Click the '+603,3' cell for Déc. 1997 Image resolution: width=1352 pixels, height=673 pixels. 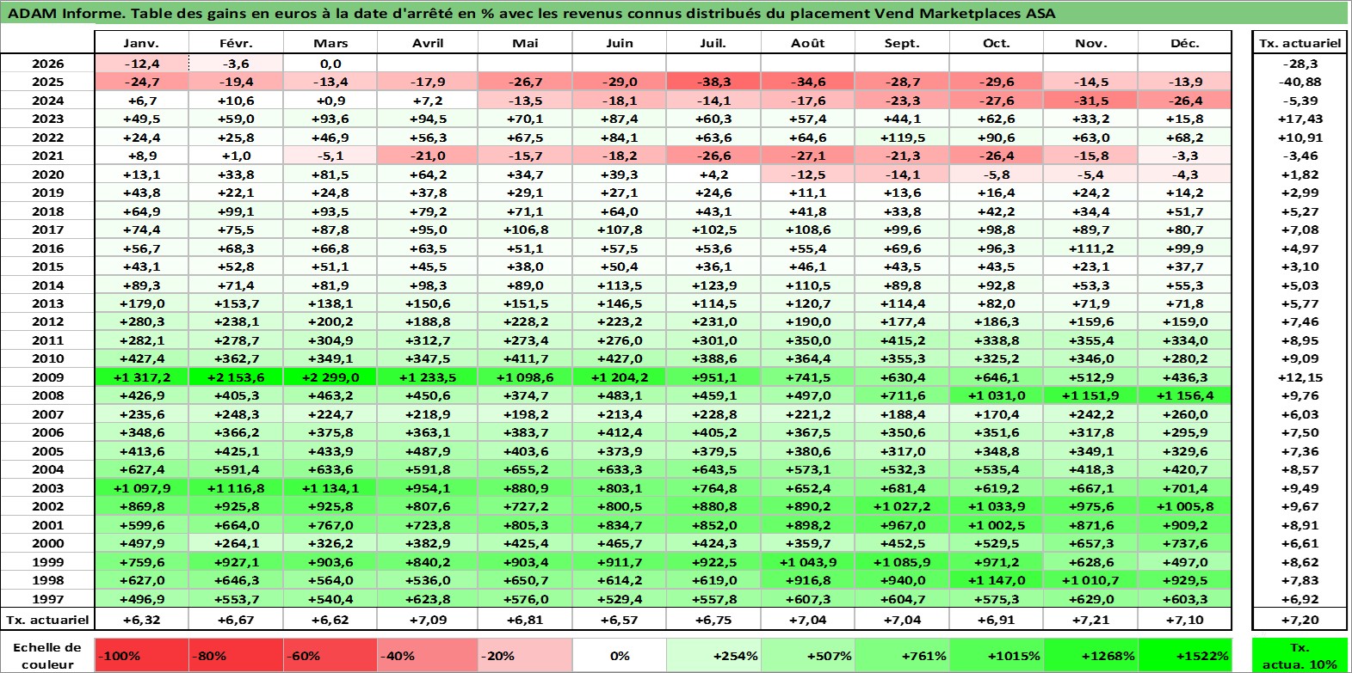tap(1184, 599)
